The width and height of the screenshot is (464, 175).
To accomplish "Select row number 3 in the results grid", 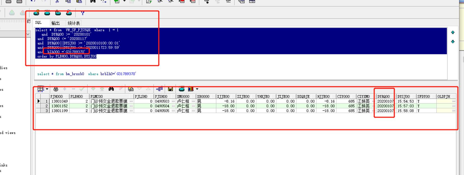I will pos(45,111).
